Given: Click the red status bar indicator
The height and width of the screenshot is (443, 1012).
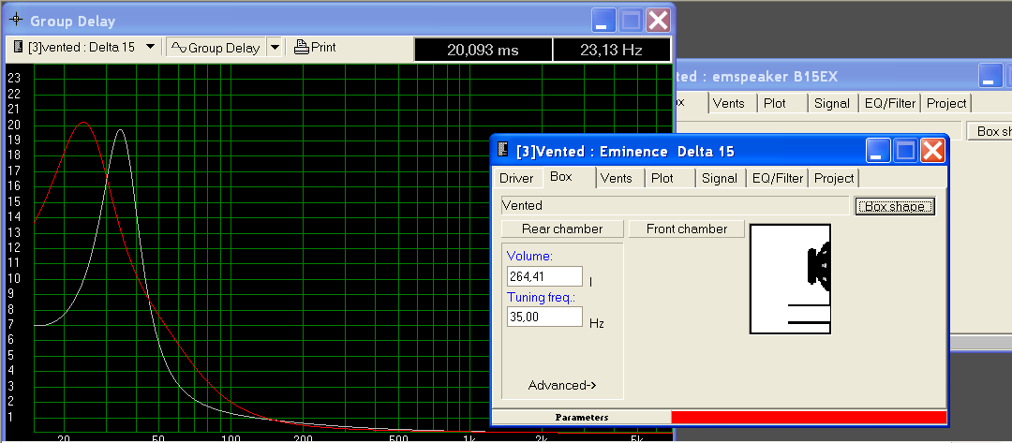Looking at the screenshot, I should pos(809,417).
